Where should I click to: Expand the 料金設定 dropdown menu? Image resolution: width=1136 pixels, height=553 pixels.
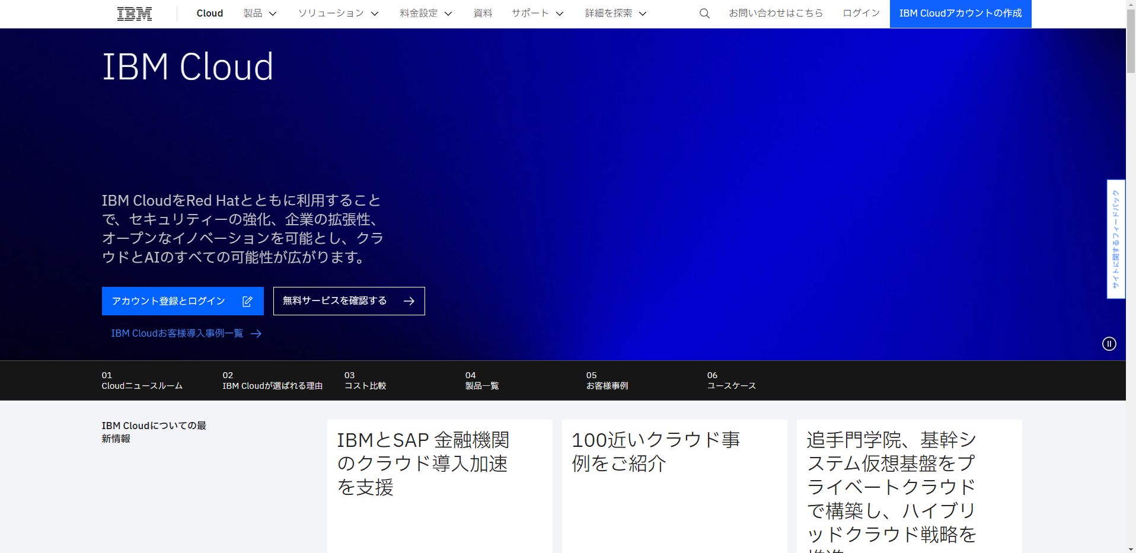(426, 14)
